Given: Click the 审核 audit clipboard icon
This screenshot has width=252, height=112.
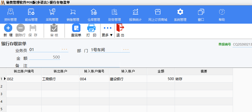Looking at the screenshot, I should pos(54,28).
